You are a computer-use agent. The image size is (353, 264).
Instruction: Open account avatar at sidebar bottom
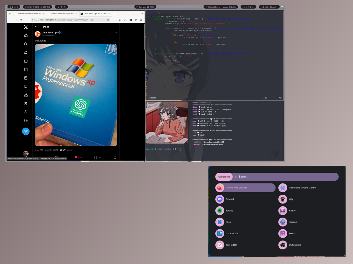[26, 153]
